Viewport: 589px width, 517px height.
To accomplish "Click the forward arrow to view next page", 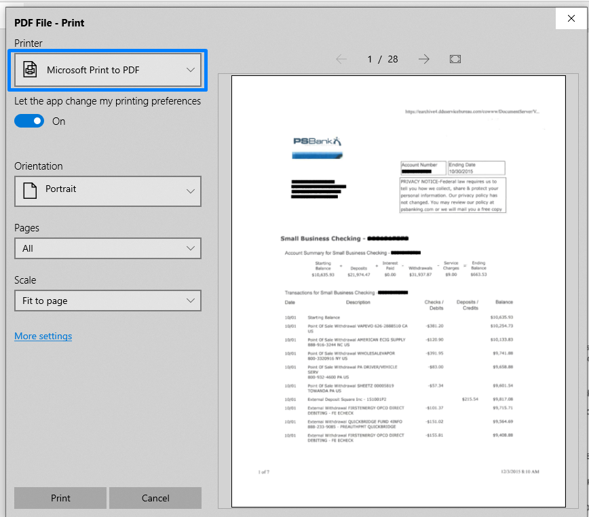I will pos(424,59).
